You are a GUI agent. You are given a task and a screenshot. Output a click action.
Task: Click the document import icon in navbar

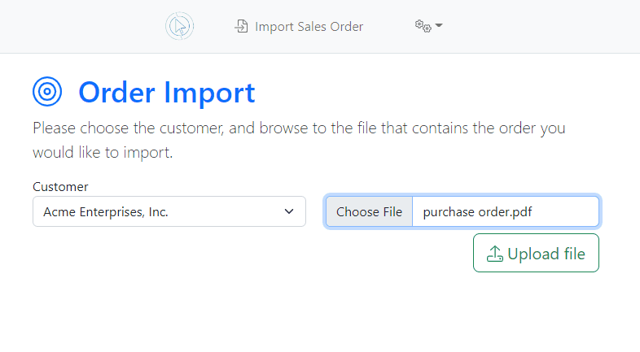click(241, 26)
